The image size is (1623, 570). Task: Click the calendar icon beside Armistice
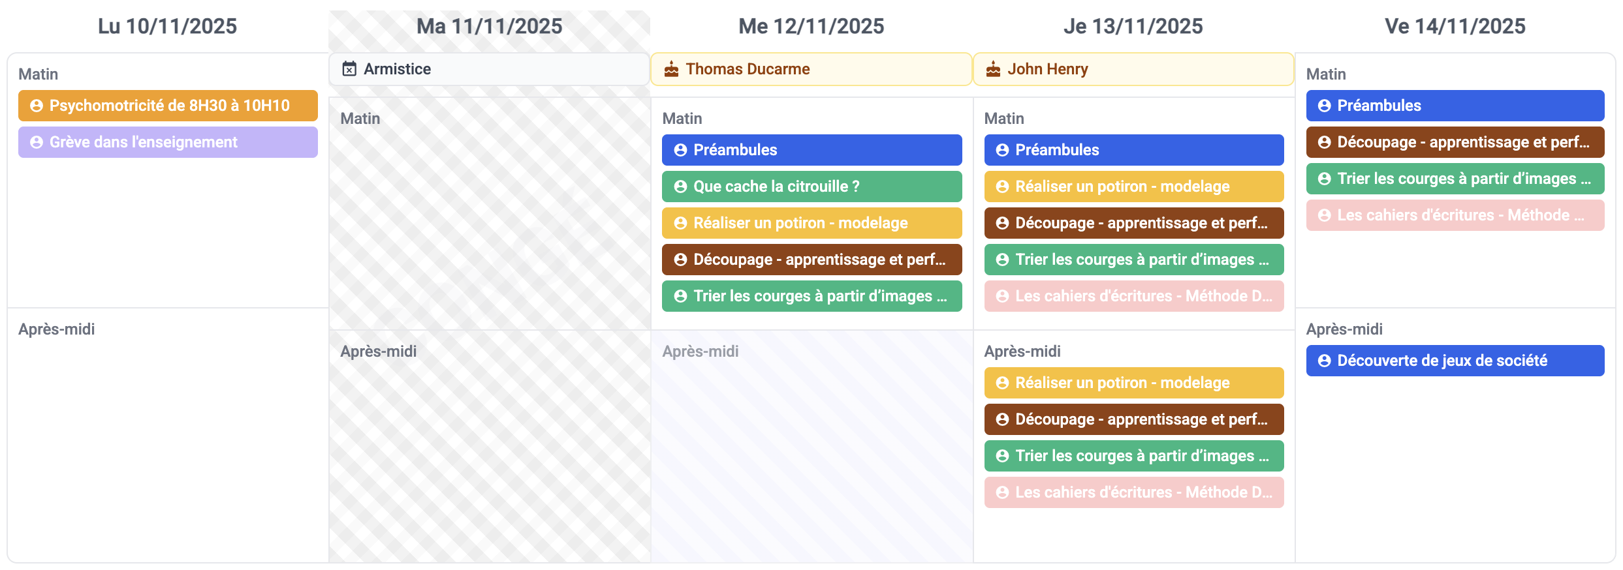[350, 69]
